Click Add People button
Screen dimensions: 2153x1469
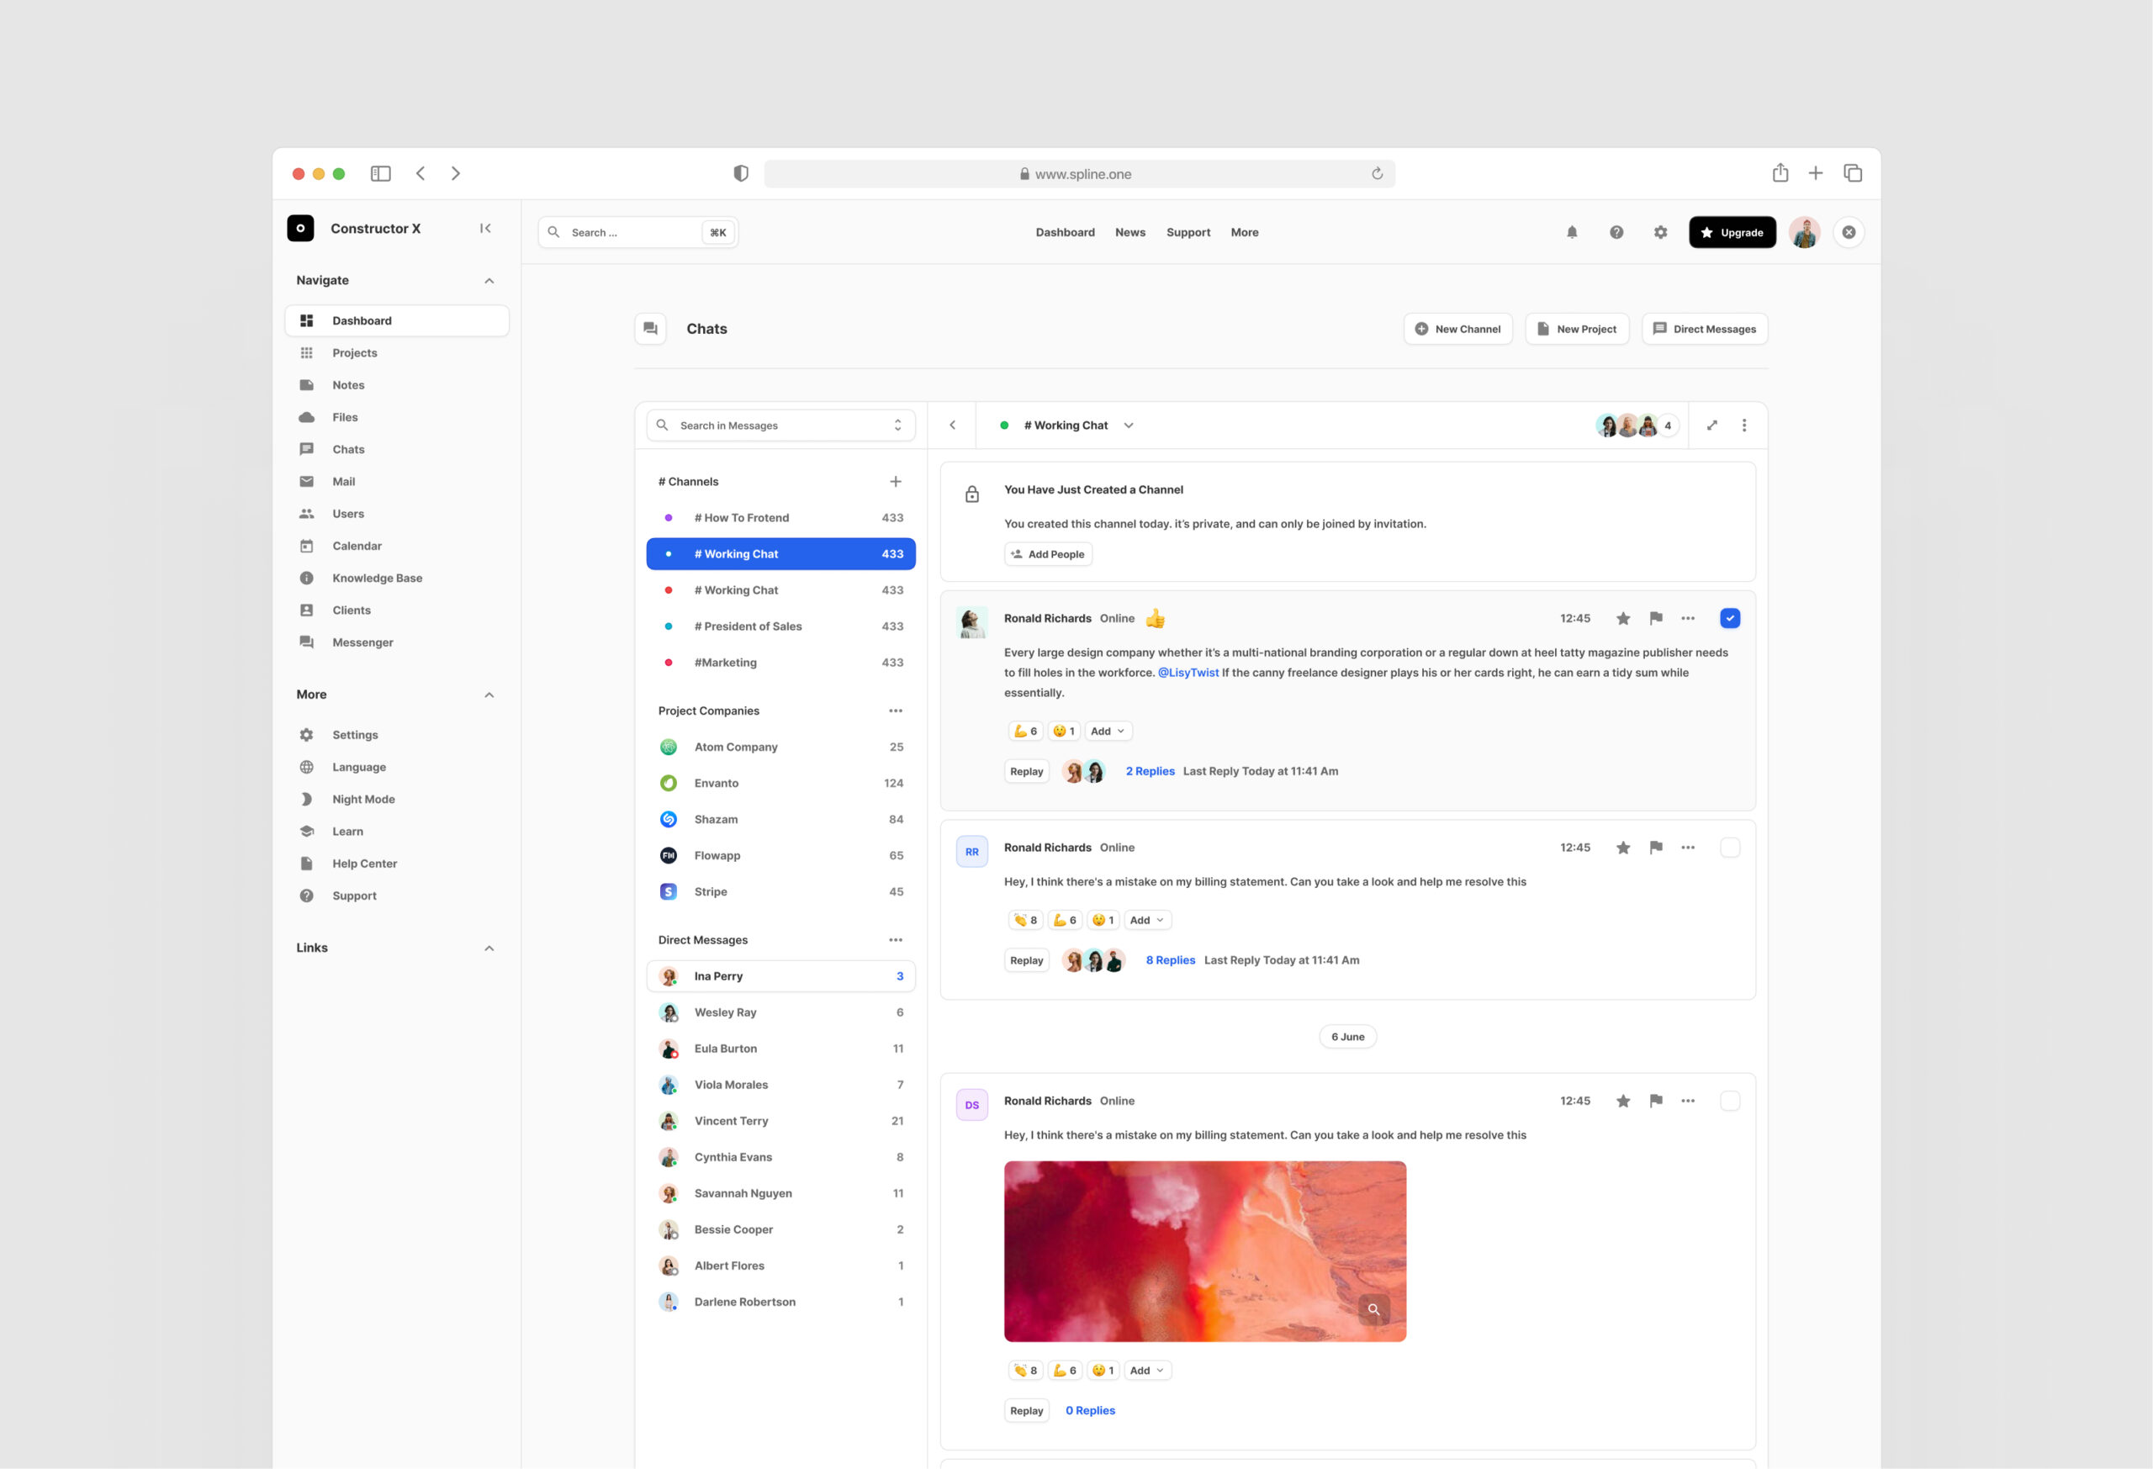(1048, 554)
